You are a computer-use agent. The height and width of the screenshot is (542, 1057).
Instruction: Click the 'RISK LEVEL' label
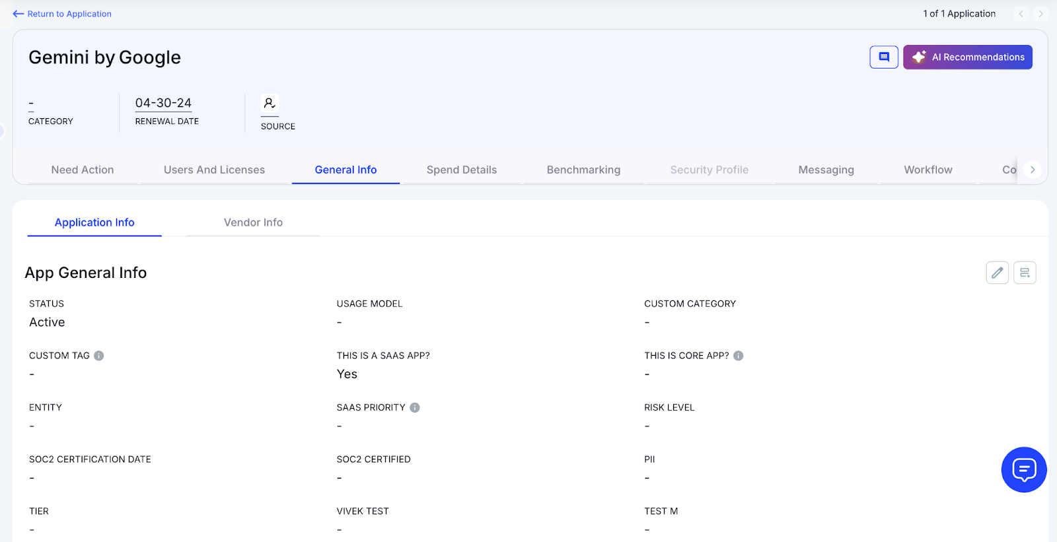669,407
